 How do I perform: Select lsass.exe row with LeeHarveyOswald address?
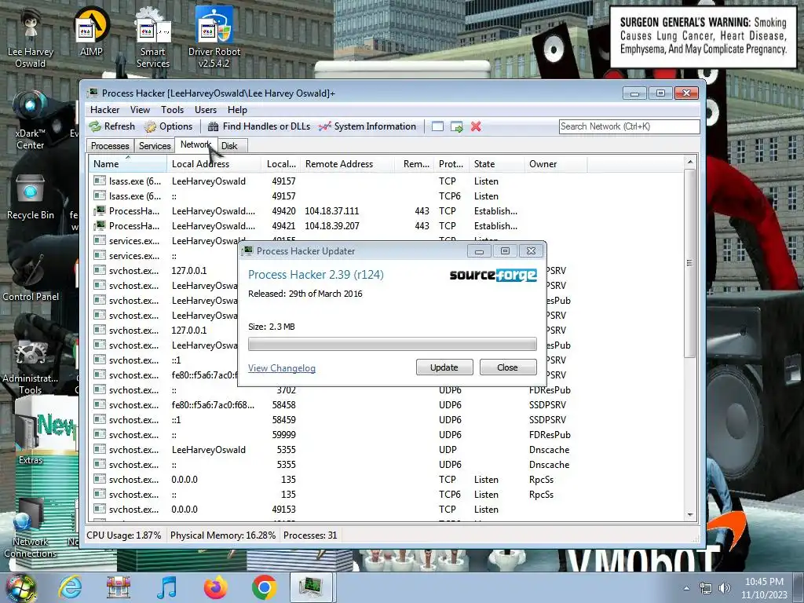386,181
